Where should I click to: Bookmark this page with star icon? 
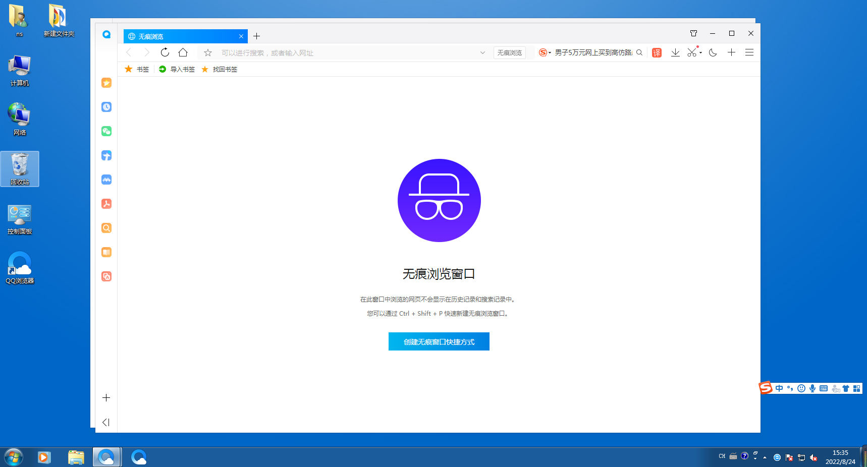click(x=208, y=52)
